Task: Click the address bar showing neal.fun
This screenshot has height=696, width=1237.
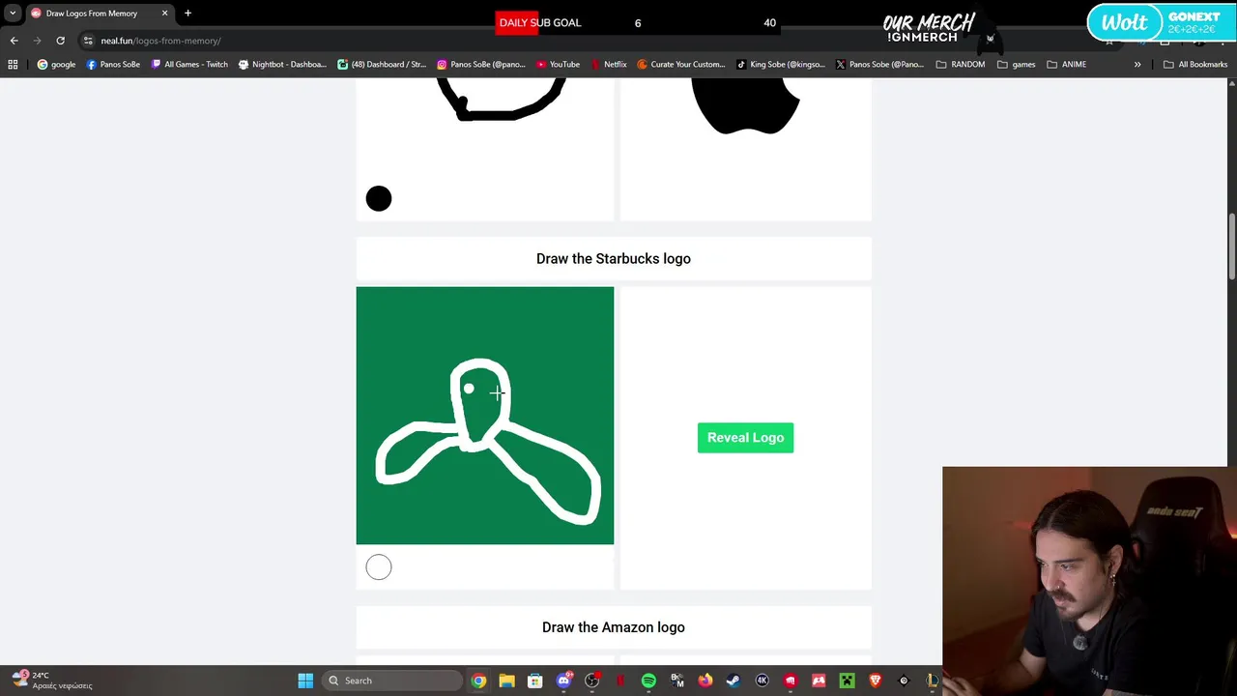Action: (580, 41)
